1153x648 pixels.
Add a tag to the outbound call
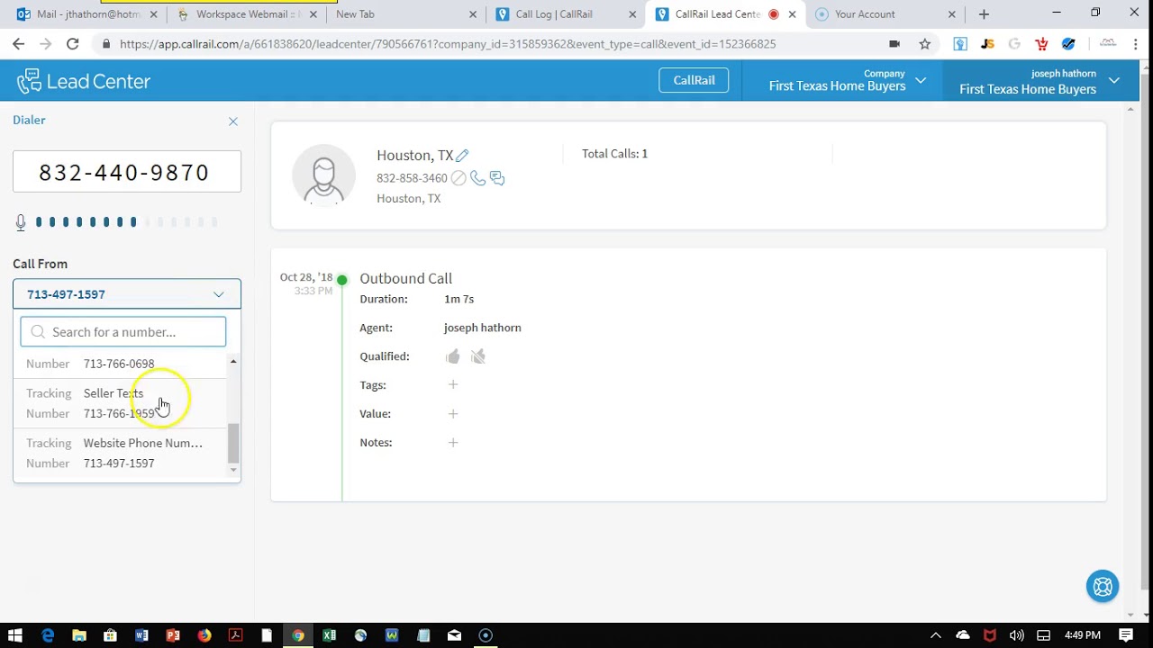453,385
